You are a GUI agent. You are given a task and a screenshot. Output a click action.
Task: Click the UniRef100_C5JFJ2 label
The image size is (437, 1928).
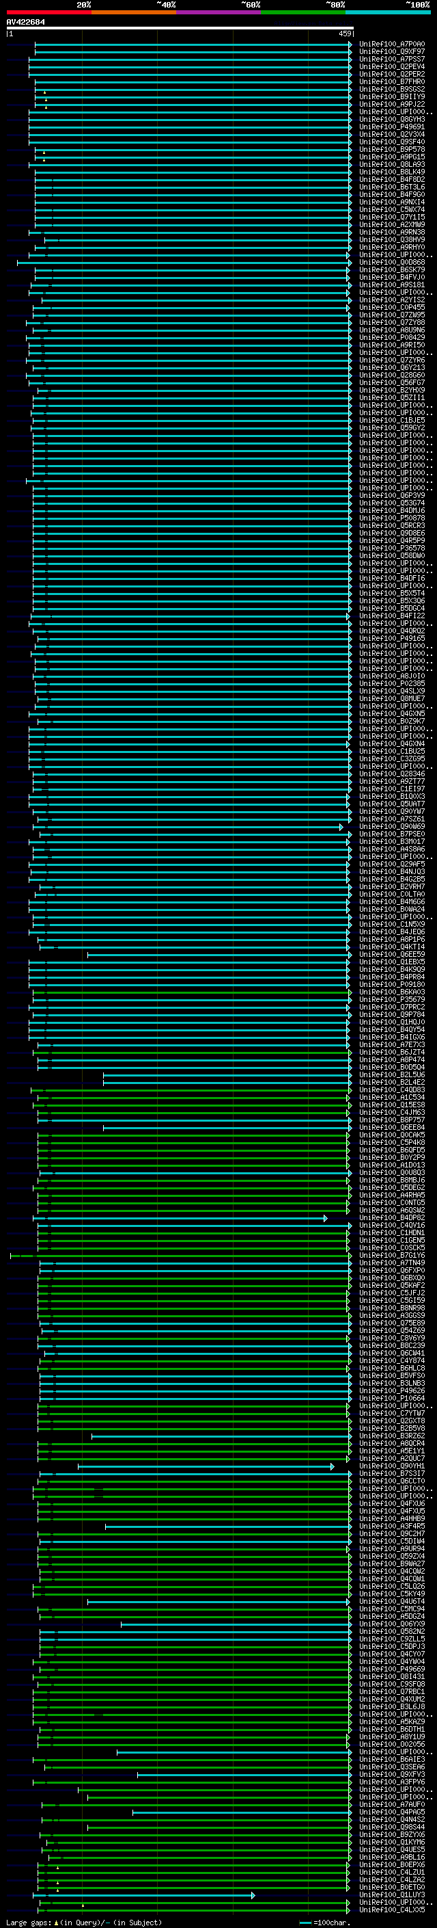(391, 1293)
